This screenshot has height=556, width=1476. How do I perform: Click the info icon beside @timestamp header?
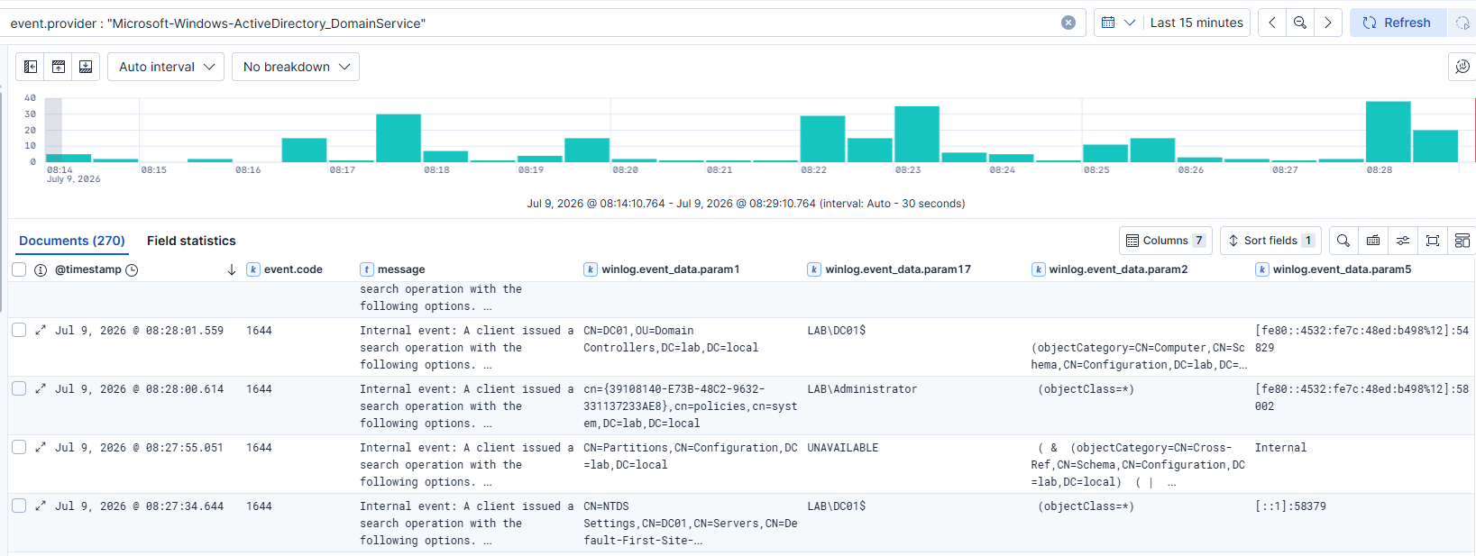click(x=41, y=269)
